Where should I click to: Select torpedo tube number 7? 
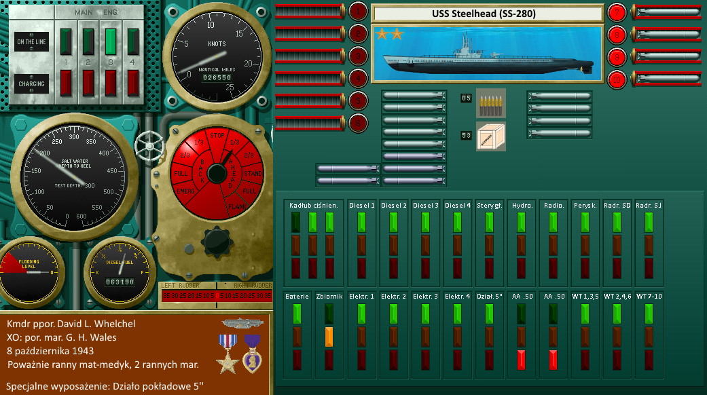[617, 12]
